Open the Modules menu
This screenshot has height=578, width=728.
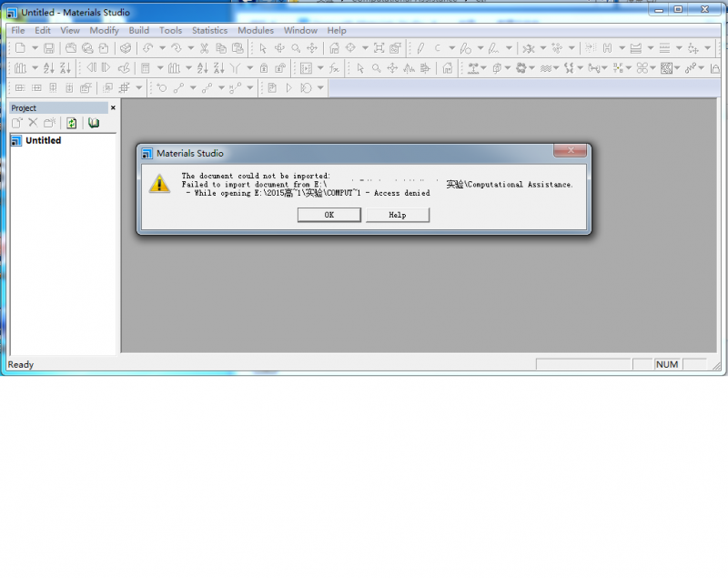[x=256, y=31]
